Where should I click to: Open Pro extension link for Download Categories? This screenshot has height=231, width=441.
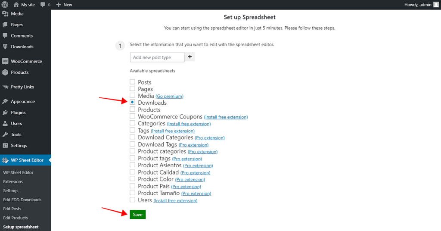tap(210, 137)
